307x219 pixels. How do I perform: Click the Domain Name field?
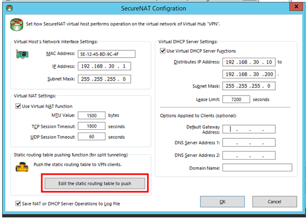pyautogui.click(x=257, y=168)
